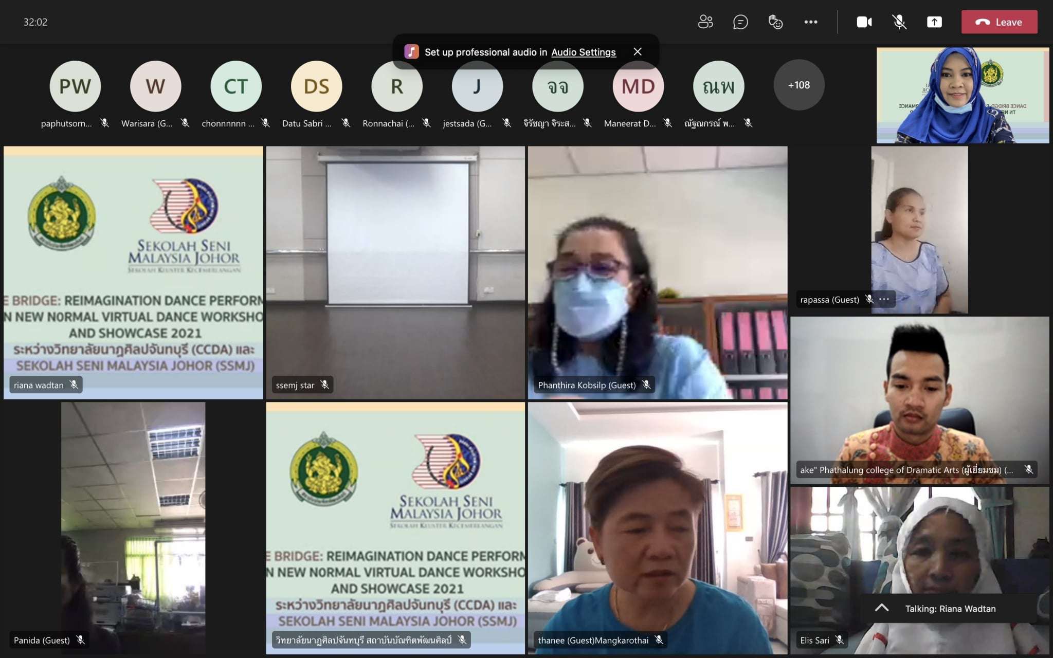Click the muted mic icon beside rapassa (Guest)
This screenshot has height=658, width=1053.
click(x=869, y=299)
